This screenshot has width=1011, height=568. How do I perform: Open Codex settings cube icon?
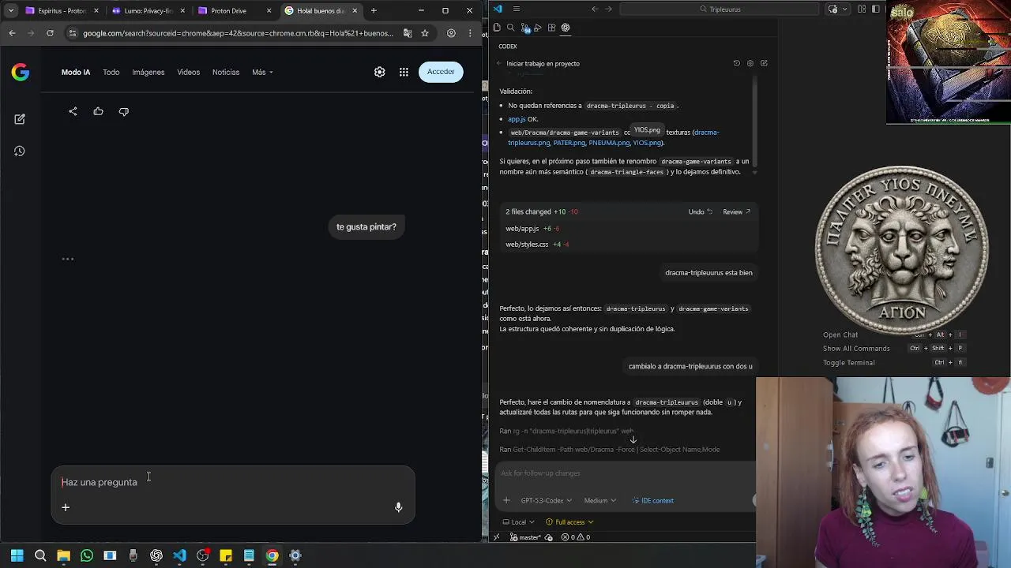pyautogui.click(x=750, y=63)
